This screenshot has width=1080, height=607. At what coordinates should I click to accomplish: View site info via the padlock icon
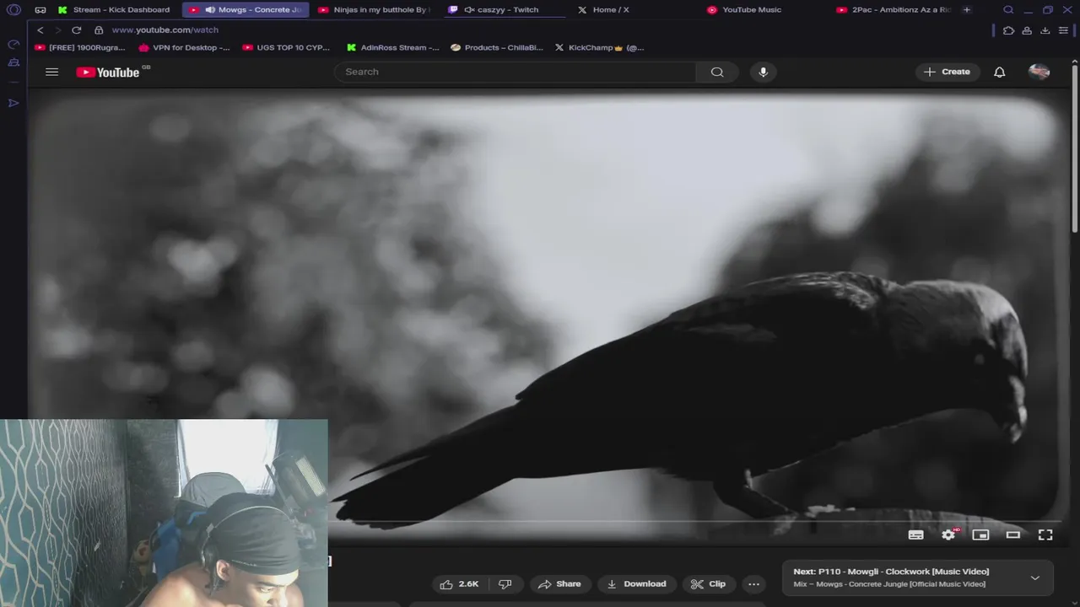pyautogui.click(x=98, y=30)
